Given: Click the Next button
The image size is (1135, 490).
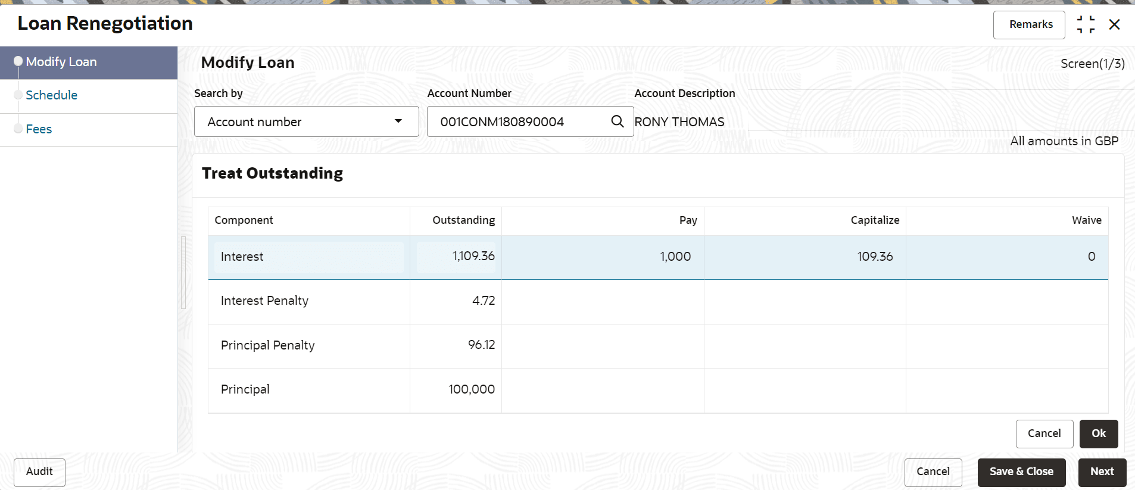Looking at the screenshot, I should click(1102, 472).
